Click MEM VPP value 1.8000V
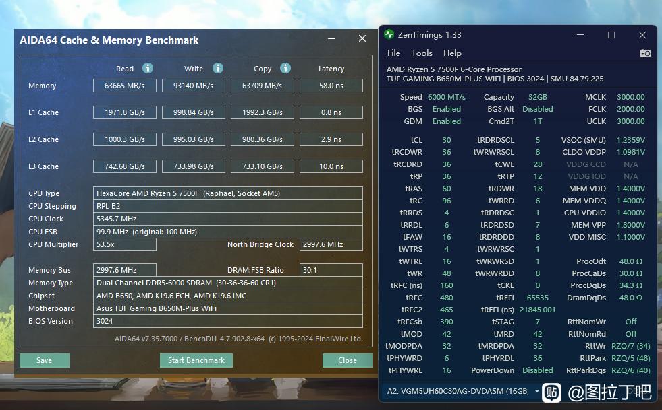The height and width of the screenshot is (410, 662). pos(631,225)
